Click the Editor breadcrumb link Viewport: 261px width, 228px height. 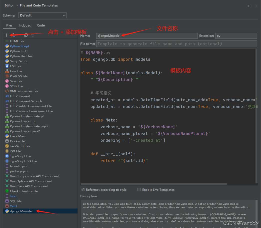coord(9,5)
